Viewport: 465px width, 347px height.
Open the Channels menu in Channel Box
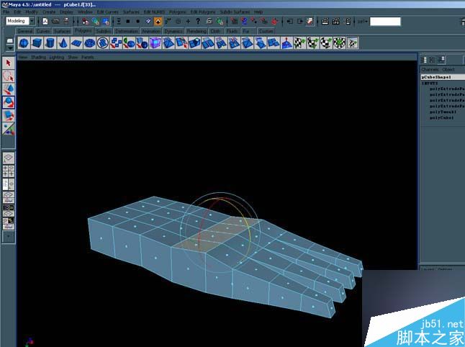pyautogui.click(x=430, y=69)
